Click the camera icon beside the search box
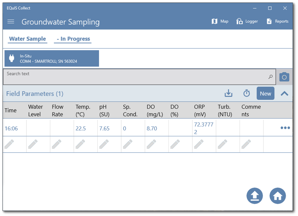This screenshot has width=298, height=216. (x=284, y=76)
